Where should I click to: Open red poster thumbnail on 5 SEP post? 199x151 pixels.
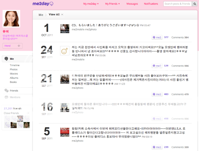pos(65,132)
